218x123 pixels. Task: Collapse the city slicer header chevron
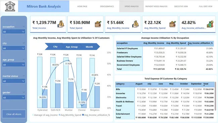pyautogui.click(x=24, y=43)
